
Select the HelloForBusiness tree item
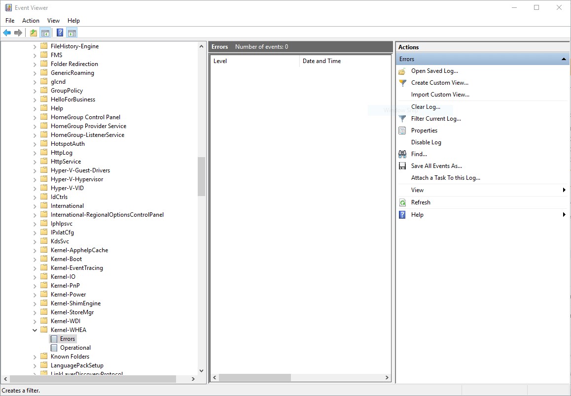[x=73, y=99]
